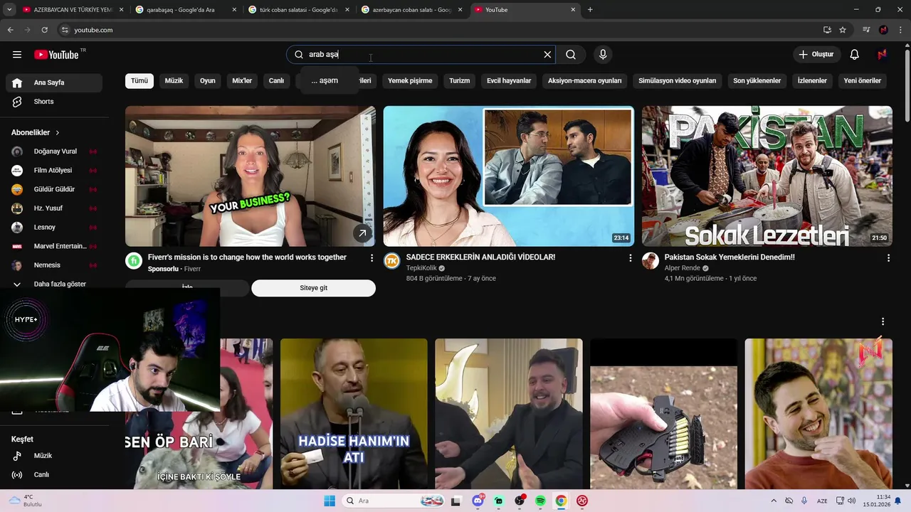Open the Film Atölyesi channel
Screen dimensions: 911x512
pos(54,171)
